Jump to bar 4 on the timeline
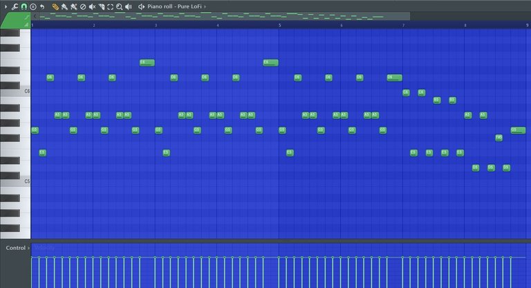Viewport: 531px width, 288px height. tap(218, 26)
